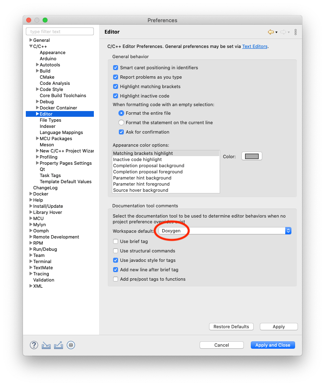Expand the selected Editor node
The image size is (325, 386).
37,114
